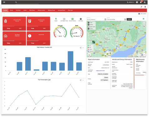Viewport: 149px width, 117px height.
Task: Select week on the Distance Travelled card
Action: [x=20, y=28]
